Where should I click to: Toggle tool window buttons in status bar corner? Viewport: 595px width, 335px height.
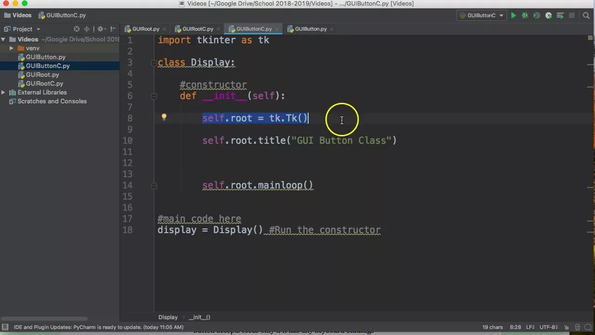pos(5,327)
